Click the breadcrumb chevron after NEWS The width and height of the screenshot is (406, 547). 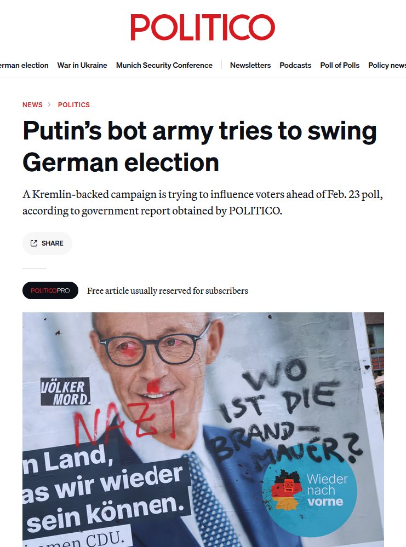coord(49,104)
